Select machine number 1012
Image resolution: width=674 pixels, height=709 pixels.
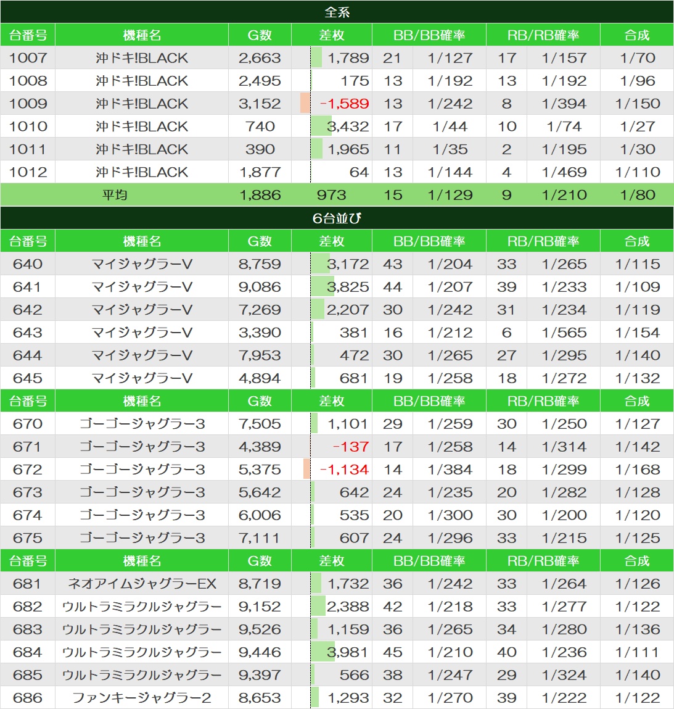coord(28,172)
